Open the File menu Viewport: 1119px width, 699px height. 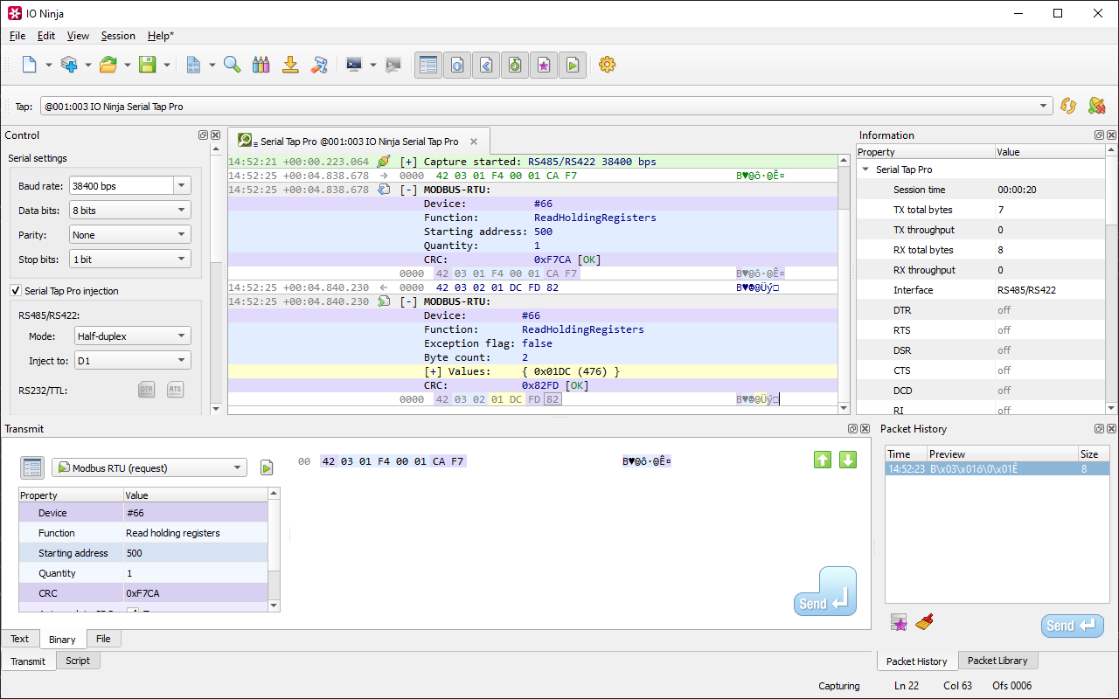[17, 36]
